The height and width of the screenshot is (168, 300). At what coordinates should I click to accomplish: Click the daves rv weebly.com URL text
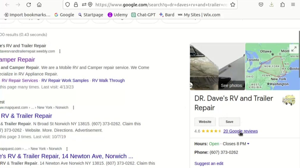pyautogui.click(x=27, y=51)
